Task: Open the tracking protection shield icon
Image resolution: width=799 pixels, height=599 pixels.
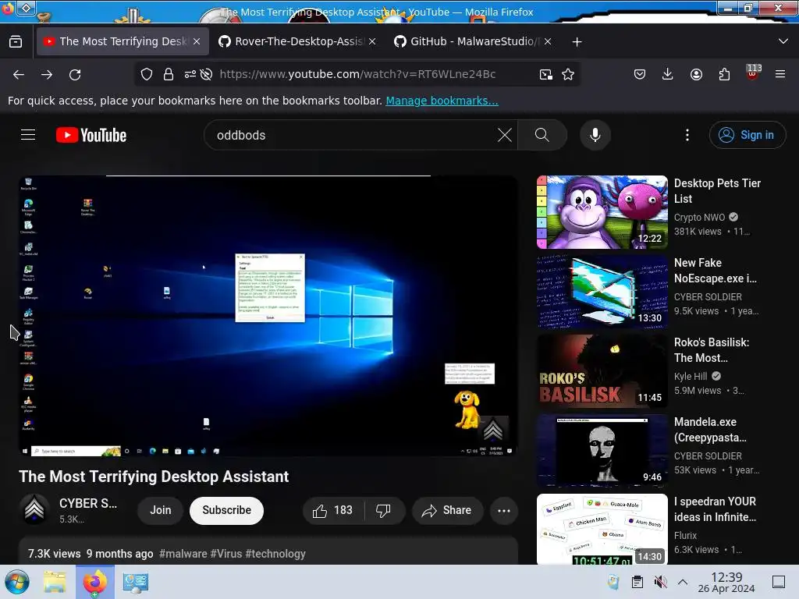Action: (x=147, y=74)
